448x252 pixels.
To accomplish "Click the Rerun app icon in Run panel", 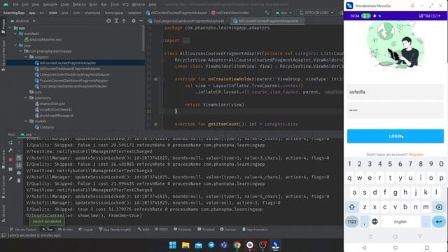I will coord(10,143).
